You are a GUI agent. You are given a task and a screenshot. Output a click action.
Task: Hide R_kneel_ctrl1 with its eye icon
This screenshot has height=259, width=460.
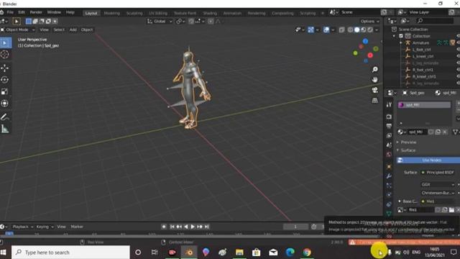tap(458, 77)
